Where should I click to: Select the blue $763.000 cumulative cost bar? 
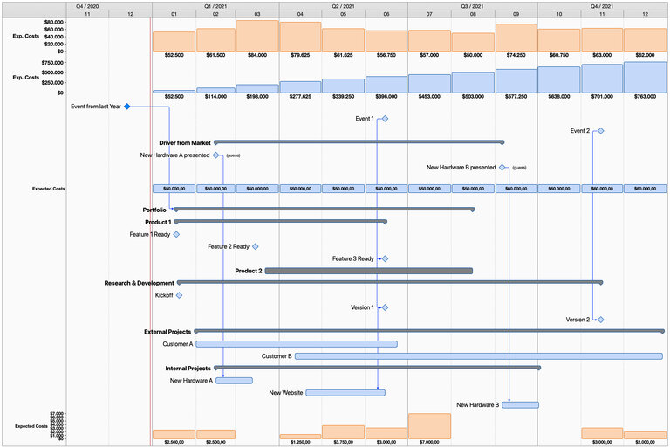click(x=645, y=77)
